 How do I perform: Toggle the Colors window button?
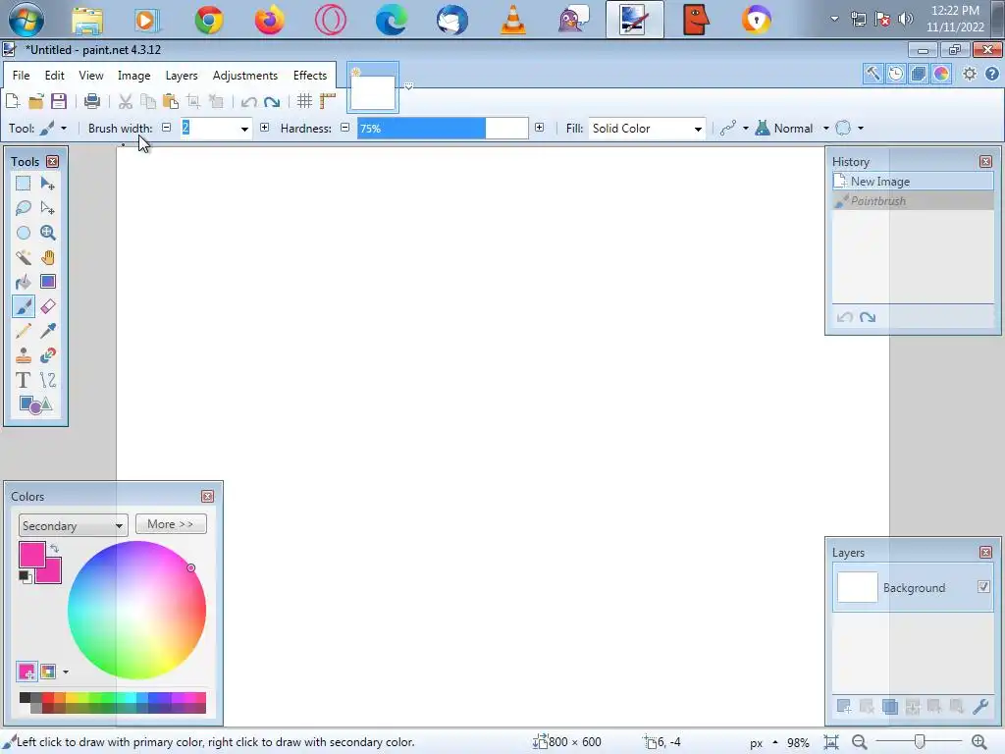[941, 74]
